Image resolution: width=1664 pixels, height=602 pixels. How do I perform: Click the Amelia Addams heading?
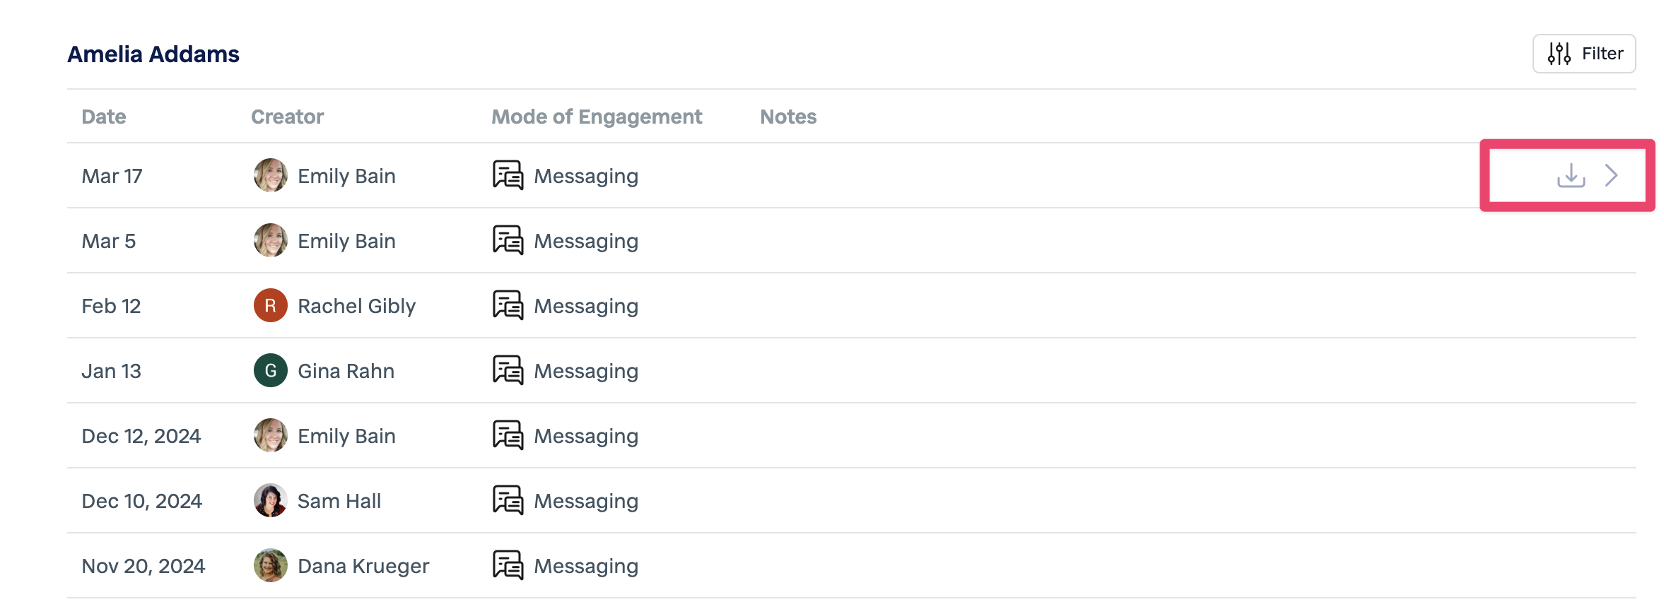[x=153, y=54]
